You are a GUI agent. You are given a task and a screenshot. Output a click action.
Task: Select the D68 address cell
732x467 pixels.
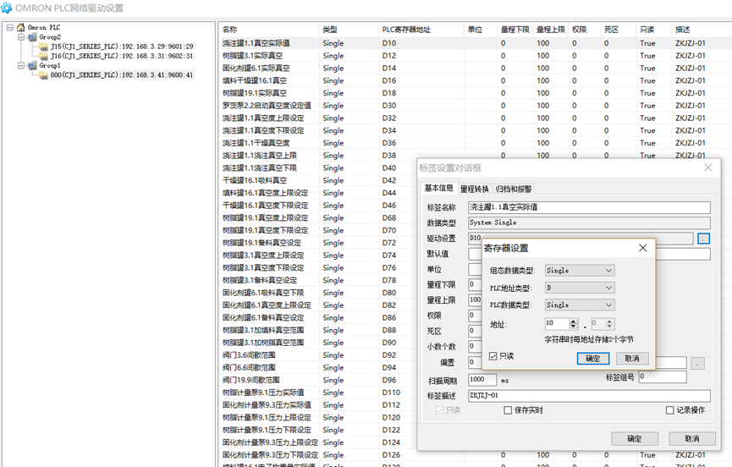[x=389, y=218]
